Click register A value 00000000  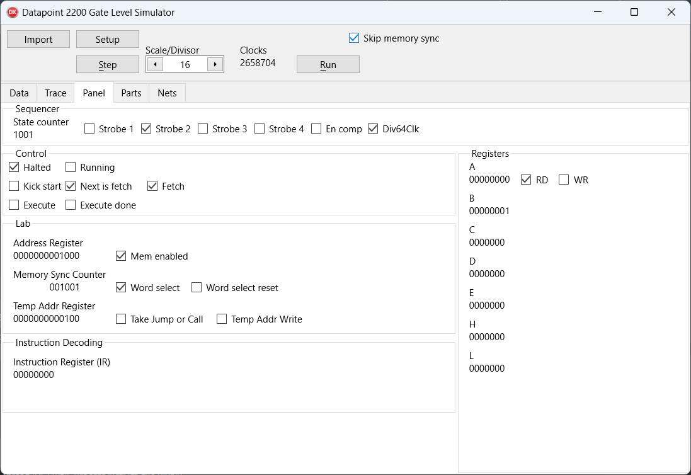pyautogui.click(x=489, y=180)
